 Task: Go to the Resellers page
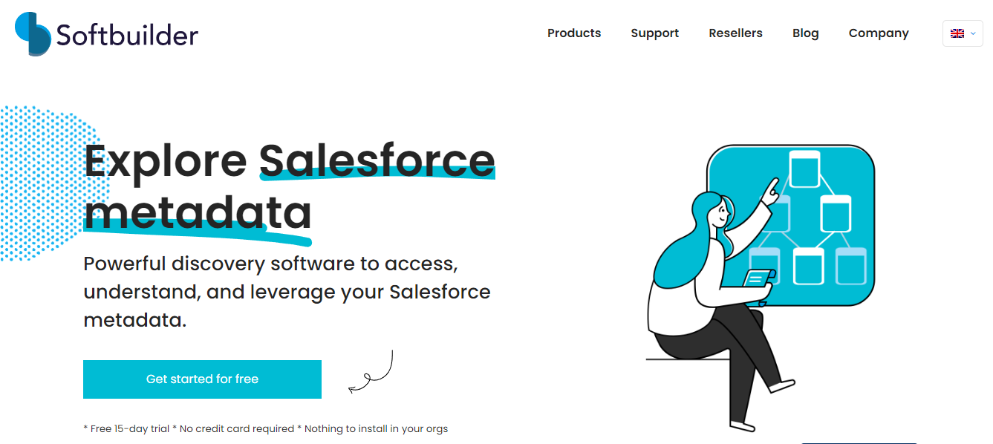[735, 33]
